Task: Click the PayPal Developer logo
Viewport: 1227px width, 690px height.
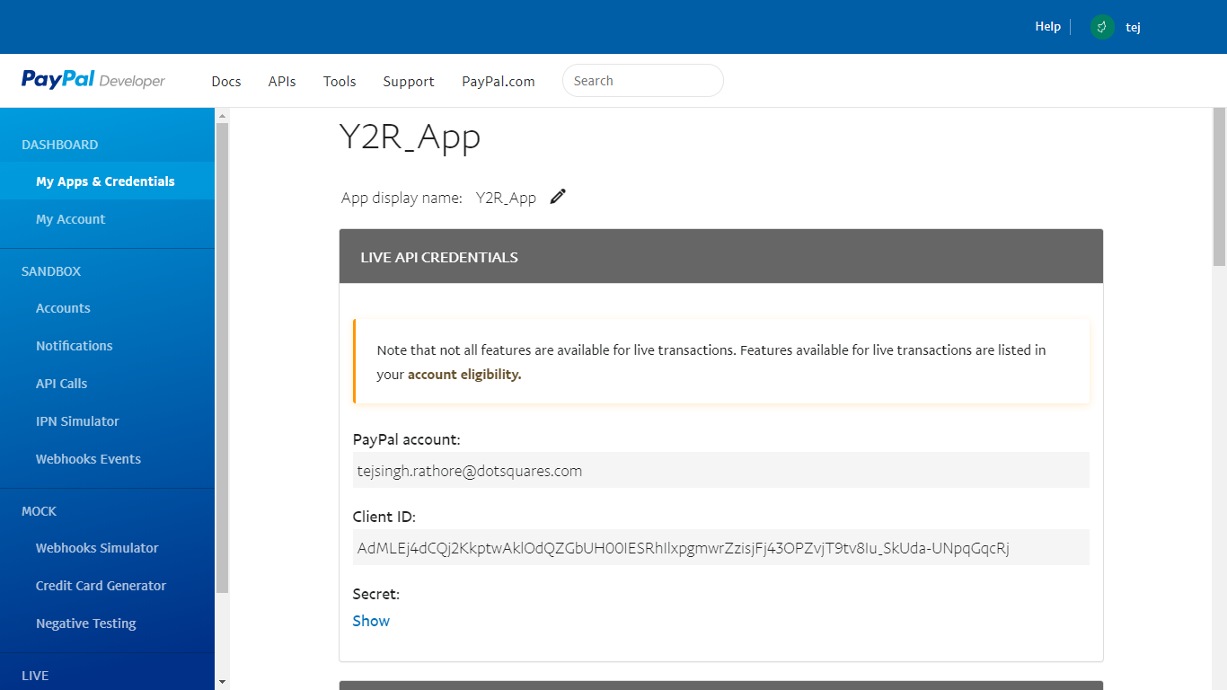Action: coord(93,80)
